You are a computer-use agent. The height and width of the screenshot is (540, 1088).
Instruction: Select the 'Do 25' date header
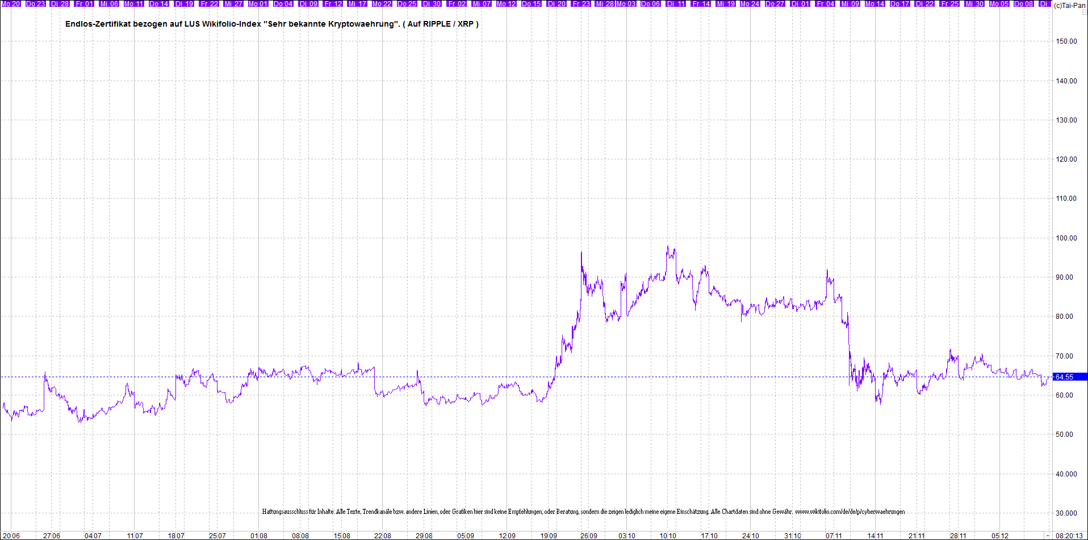tap(407, 3)
